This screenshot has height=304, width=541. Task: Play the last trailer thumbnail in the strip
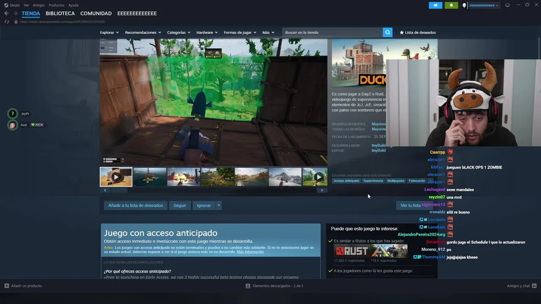click(x=315, y=177)
